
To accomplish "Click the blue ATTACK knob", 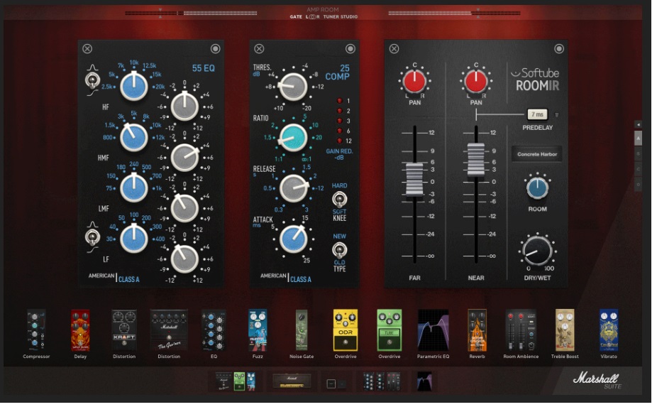I will click(293, 239).
